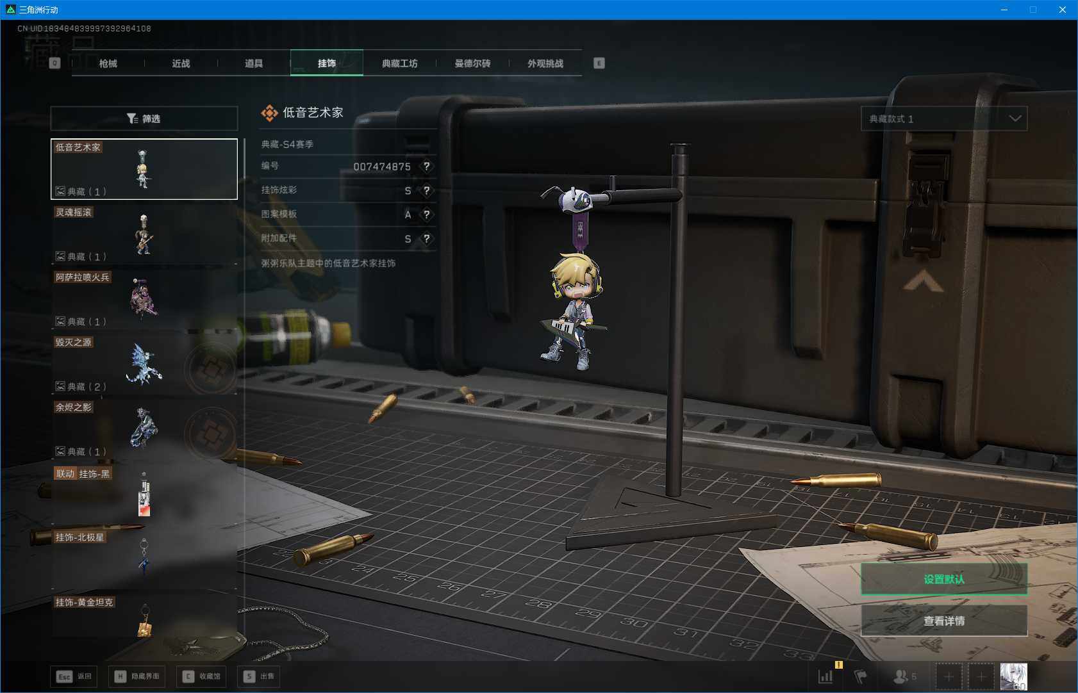Minimize the 三角洲行动 window

(1004, 10)
